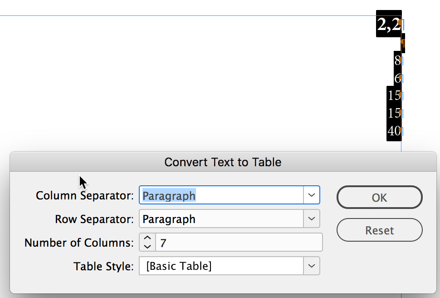
Task: Click the Table Style label
Action: [103, 267]
